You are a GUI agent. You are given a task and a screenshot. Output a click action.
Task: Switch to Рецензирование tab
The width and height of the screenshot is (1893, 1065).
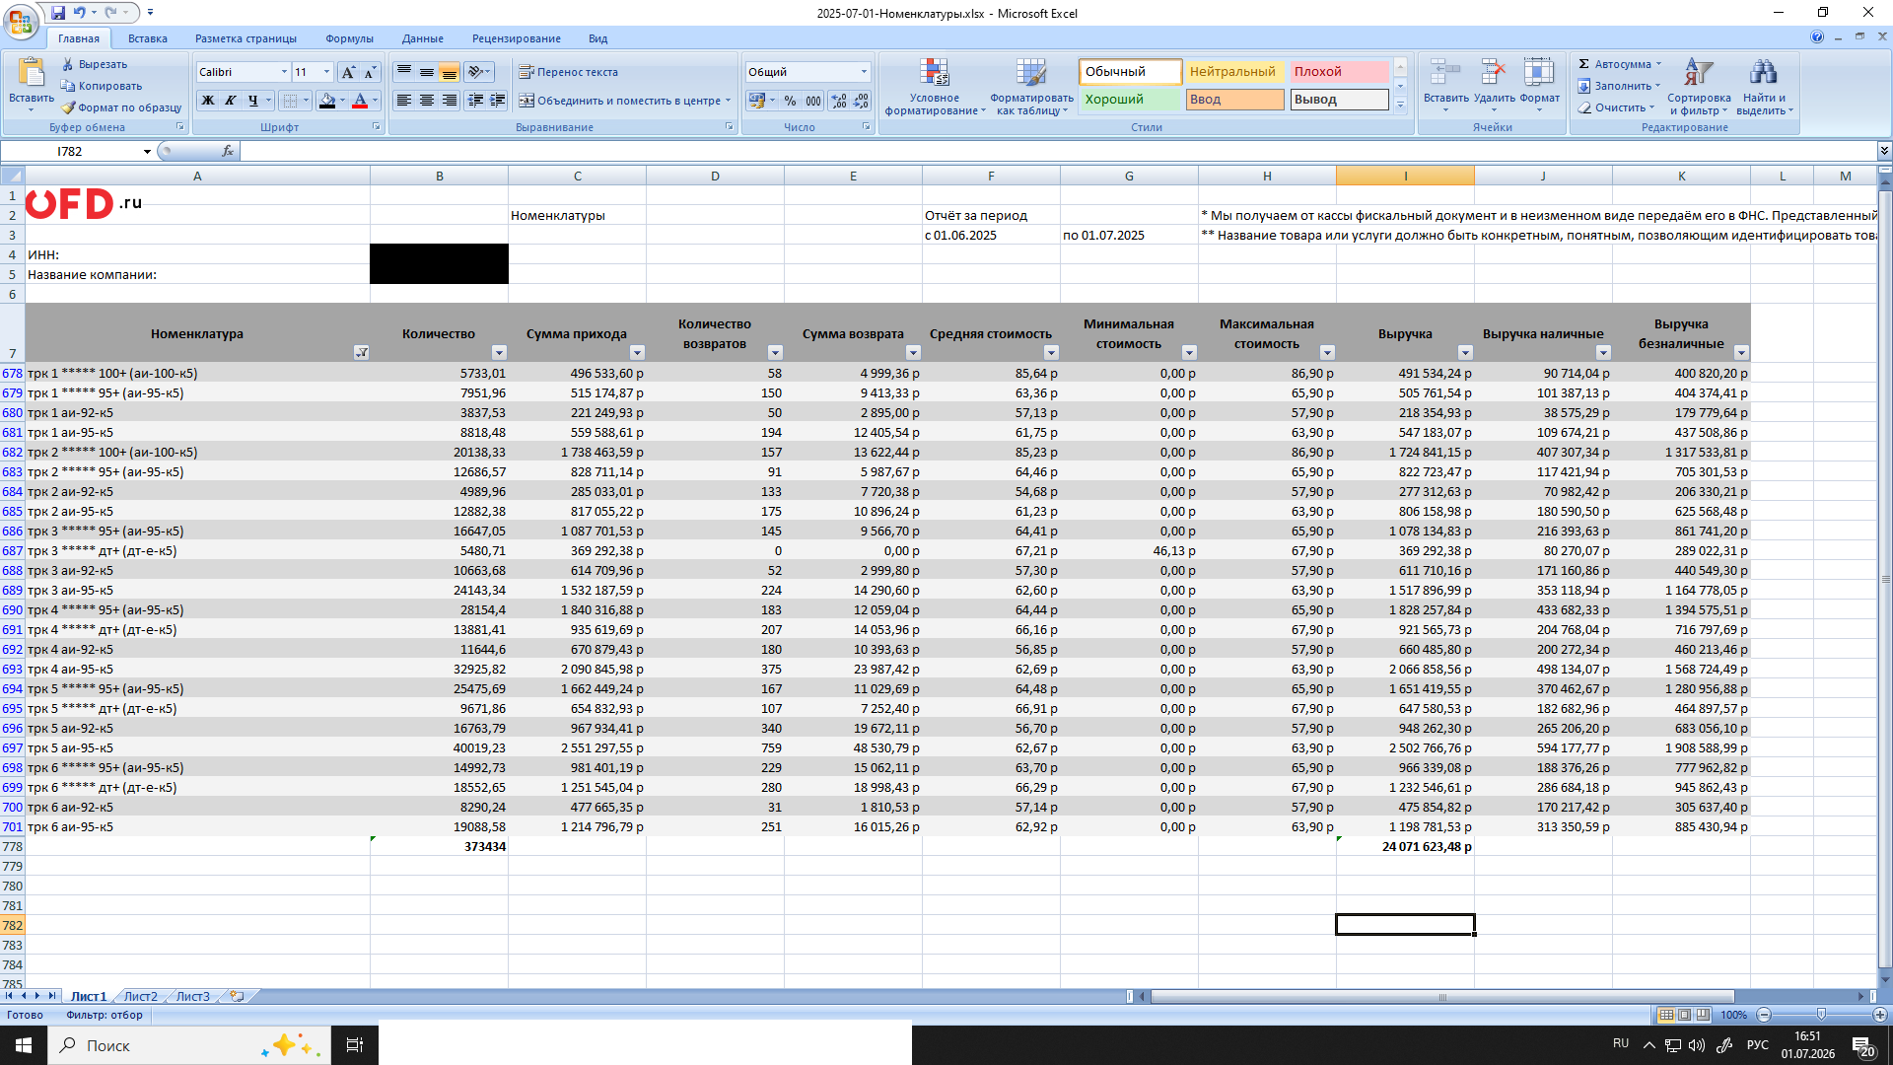516,38
